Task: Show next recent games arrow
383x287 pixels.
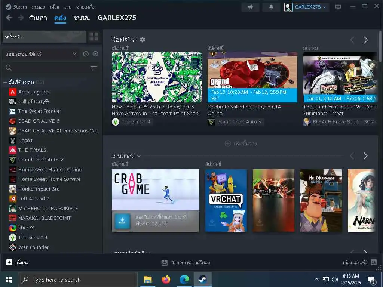Action: [365, 156]
